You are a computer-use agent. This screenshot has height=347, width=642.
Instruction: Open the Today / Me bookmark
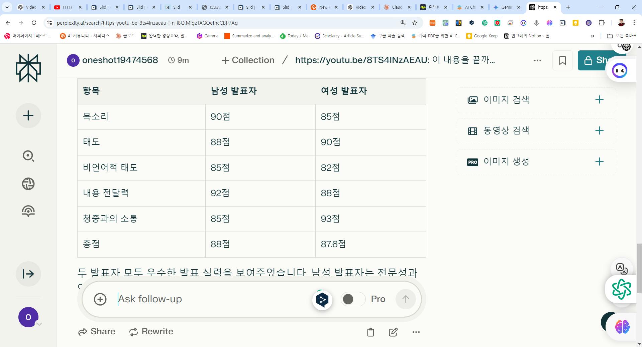294,36
